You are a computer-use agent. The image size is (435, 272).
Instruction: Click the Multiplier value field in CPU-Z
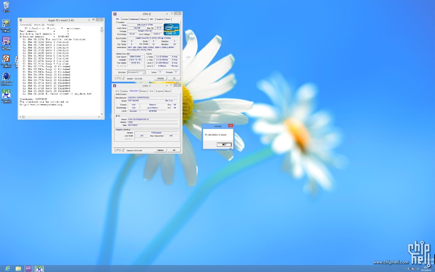[x=136, y=60]
